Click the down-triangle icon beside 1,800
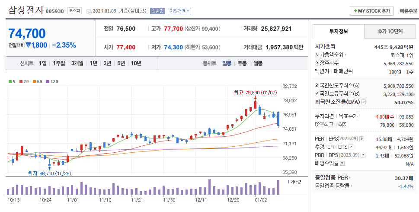 (x=29, y=45)
